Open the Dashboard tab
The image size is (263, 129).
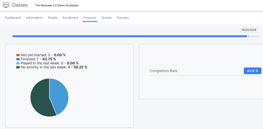13,18
